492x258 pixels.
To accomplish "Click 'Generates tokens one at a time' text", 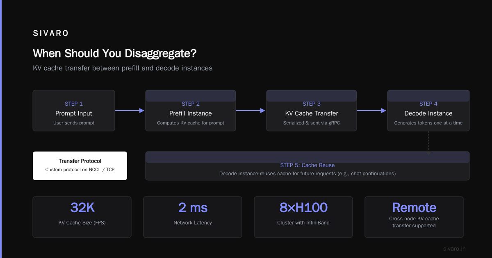I will tap(428, 123).
